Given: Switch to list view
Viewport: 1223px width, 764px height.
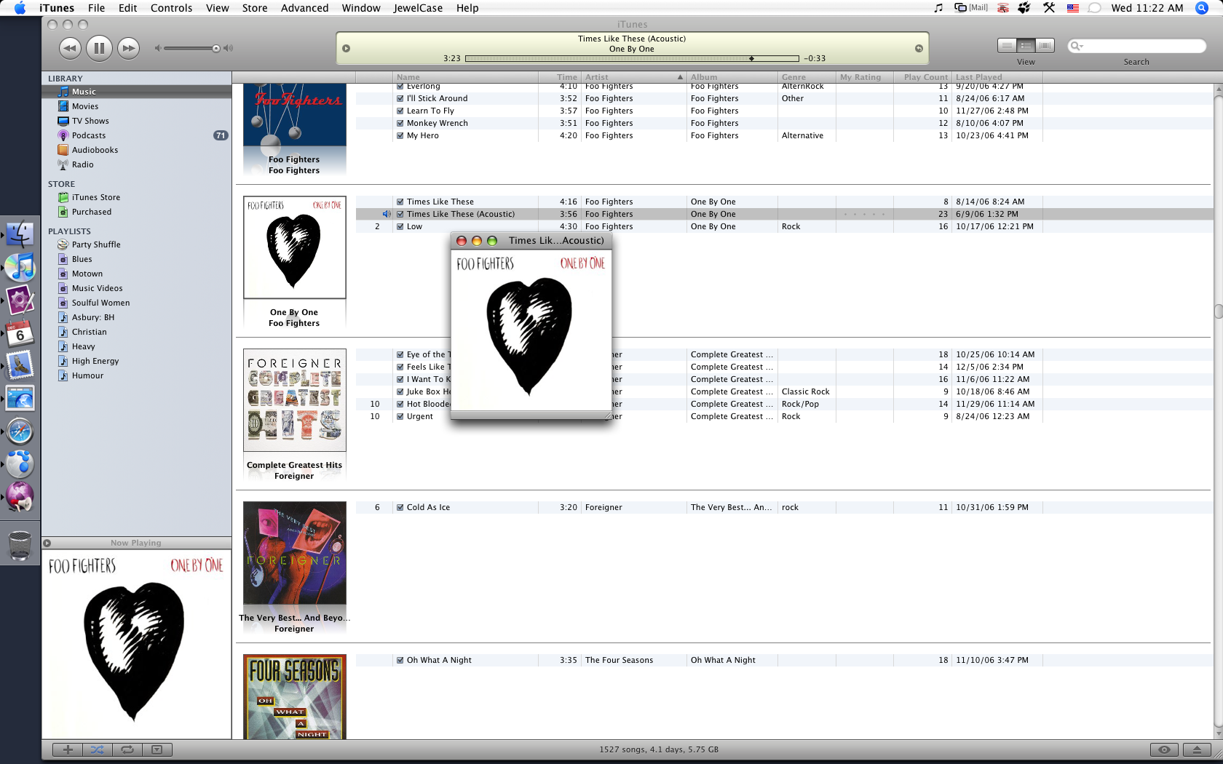Looking at the screenshot, I should tap(1007, 45).
